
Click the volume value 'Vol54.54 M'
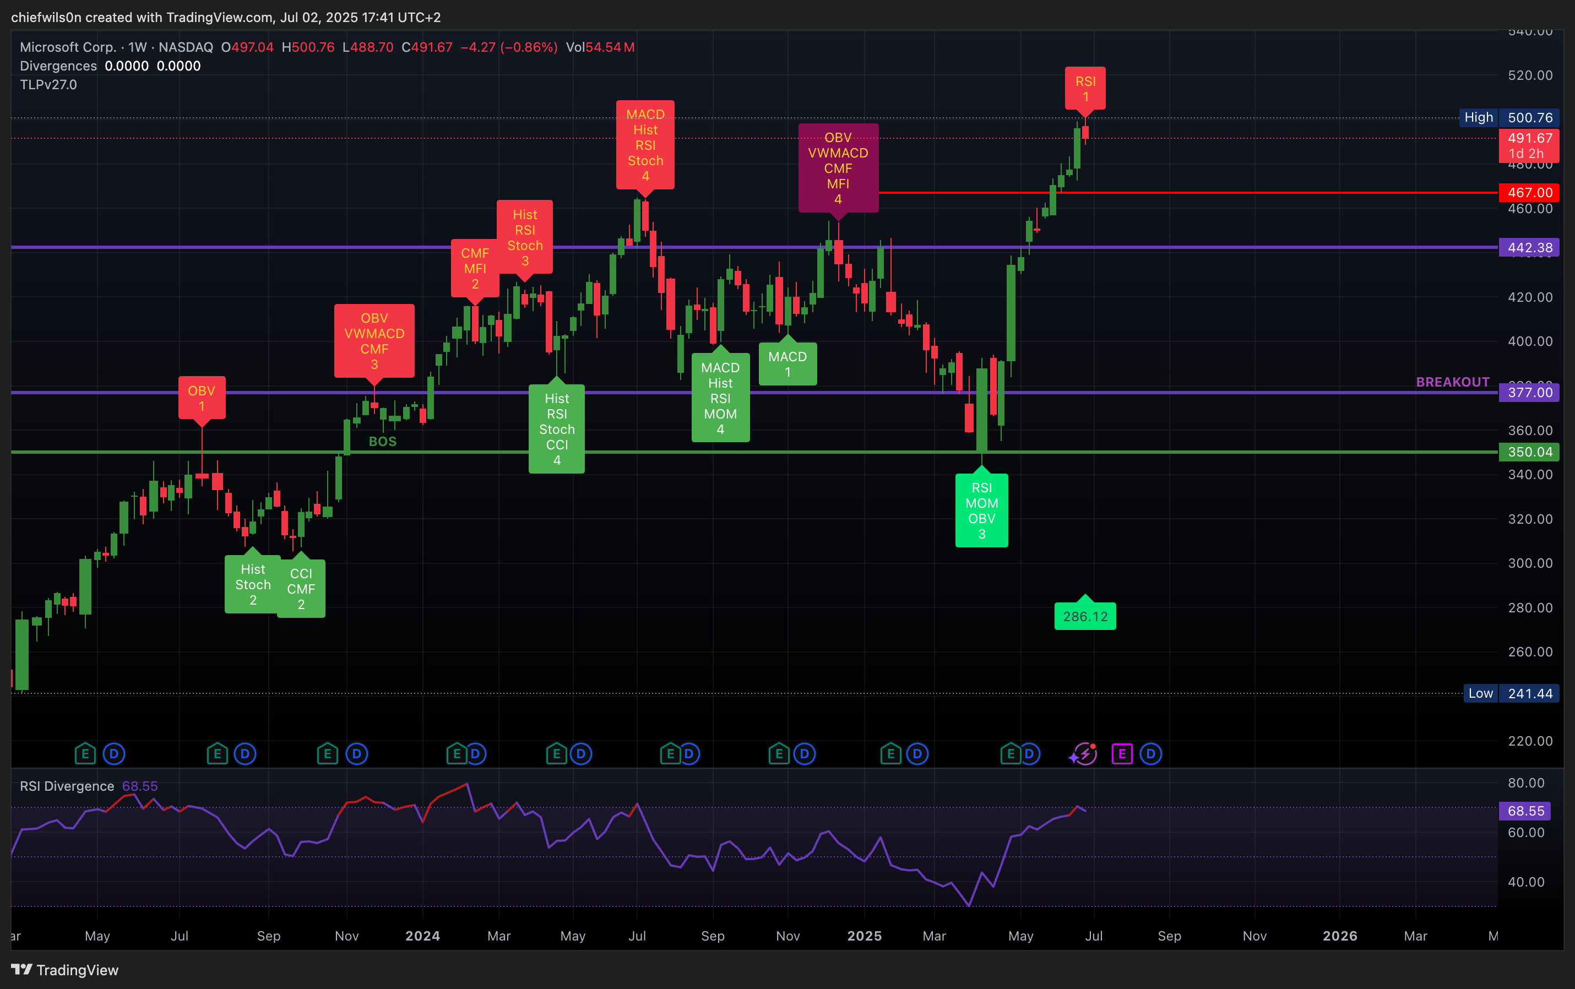[x=600, y=47]
